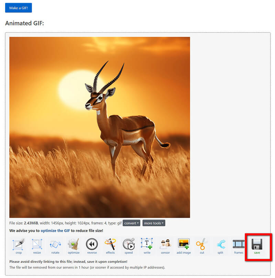Viewport: 275px width, 278px height.
Task: Open the resize tool
Action: (x=37, y=246)
